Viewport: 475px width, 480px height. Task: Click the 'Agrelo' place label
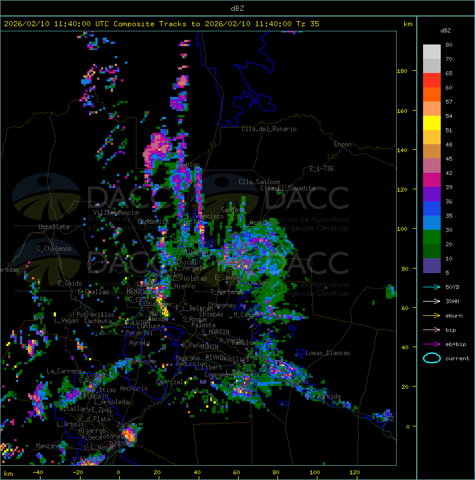click(139, 343)
